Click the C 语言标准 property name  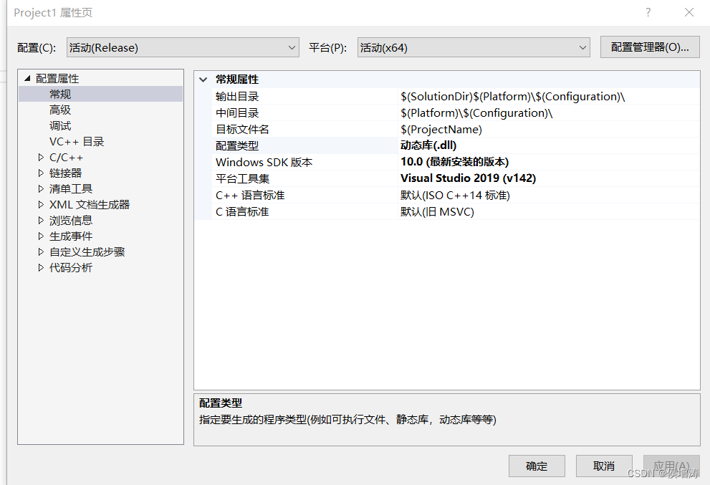coord(242,211)
